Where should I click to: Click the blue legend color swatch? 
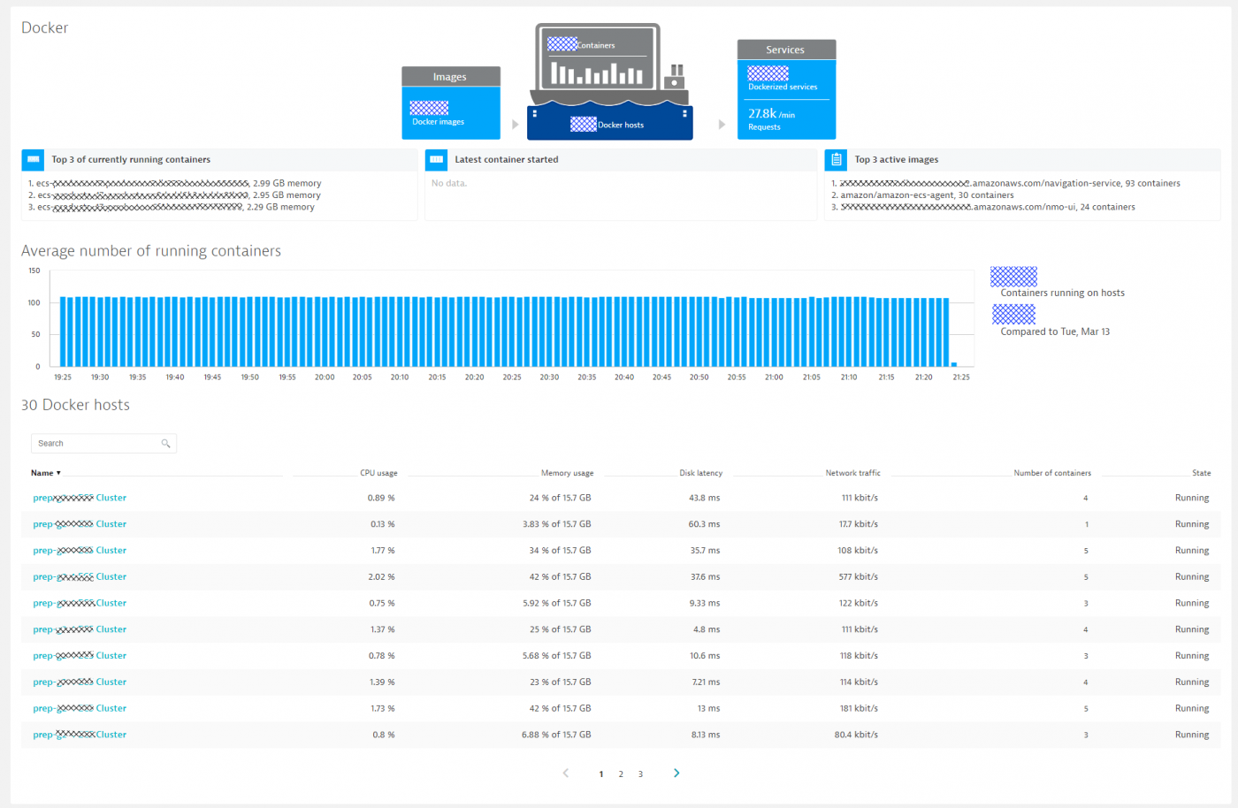click(1013, 274)
